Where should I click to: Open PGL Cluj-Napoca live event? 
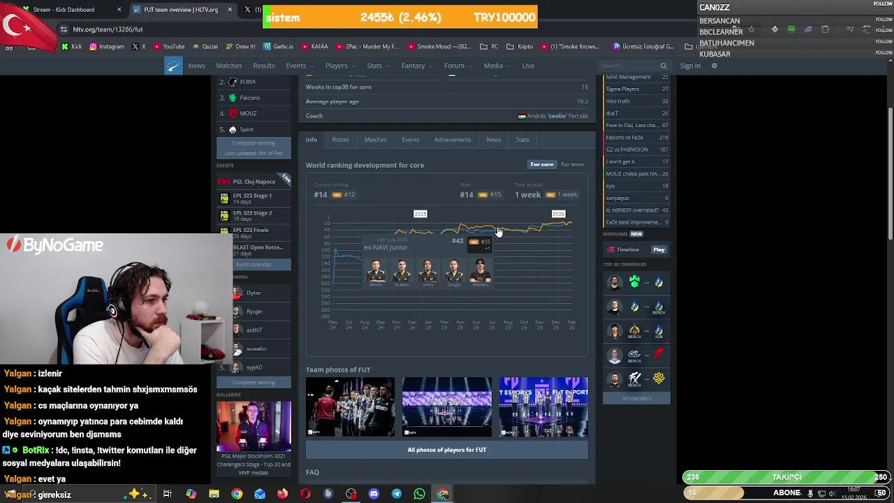(254, 182)
